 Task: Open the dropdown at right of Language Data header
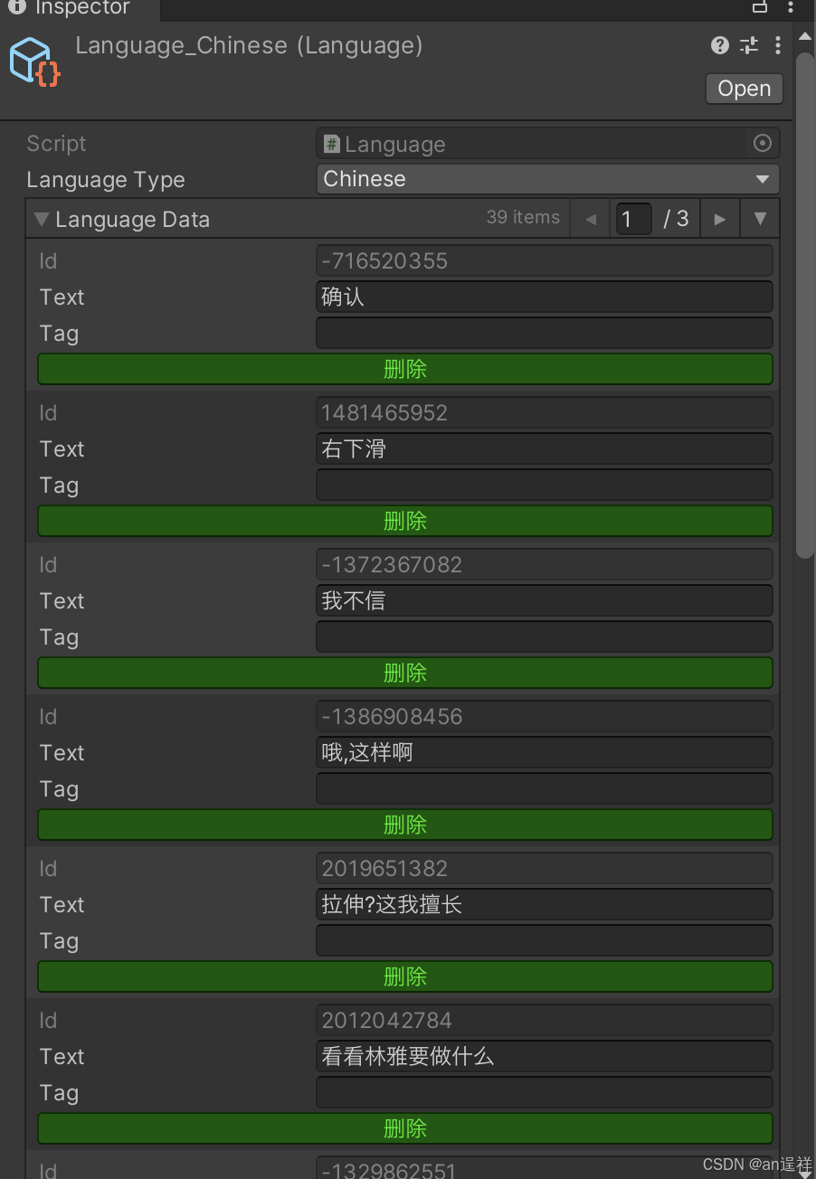[x=759, y=218]
